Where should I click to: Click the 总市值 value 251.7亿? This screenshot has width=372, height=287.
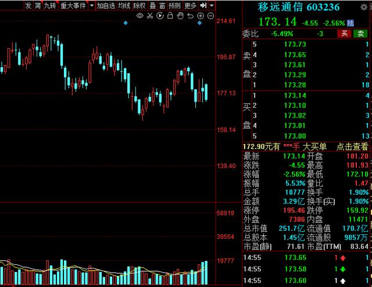(292, 228)
